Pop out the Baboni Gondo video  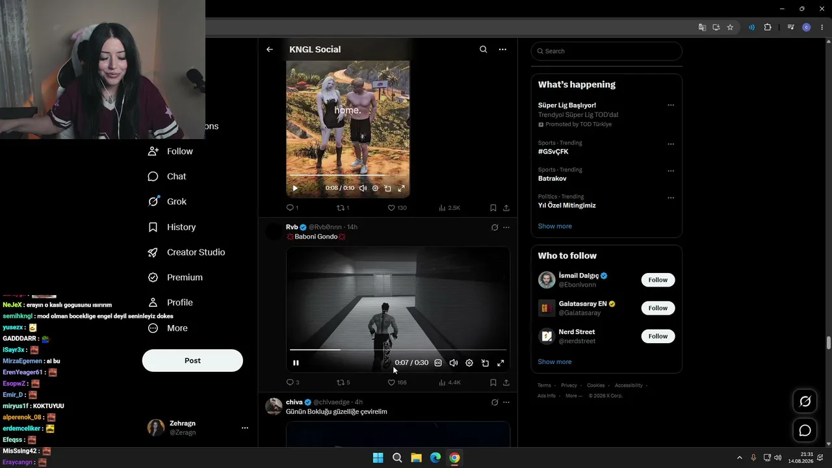click(x=485, y=363)
